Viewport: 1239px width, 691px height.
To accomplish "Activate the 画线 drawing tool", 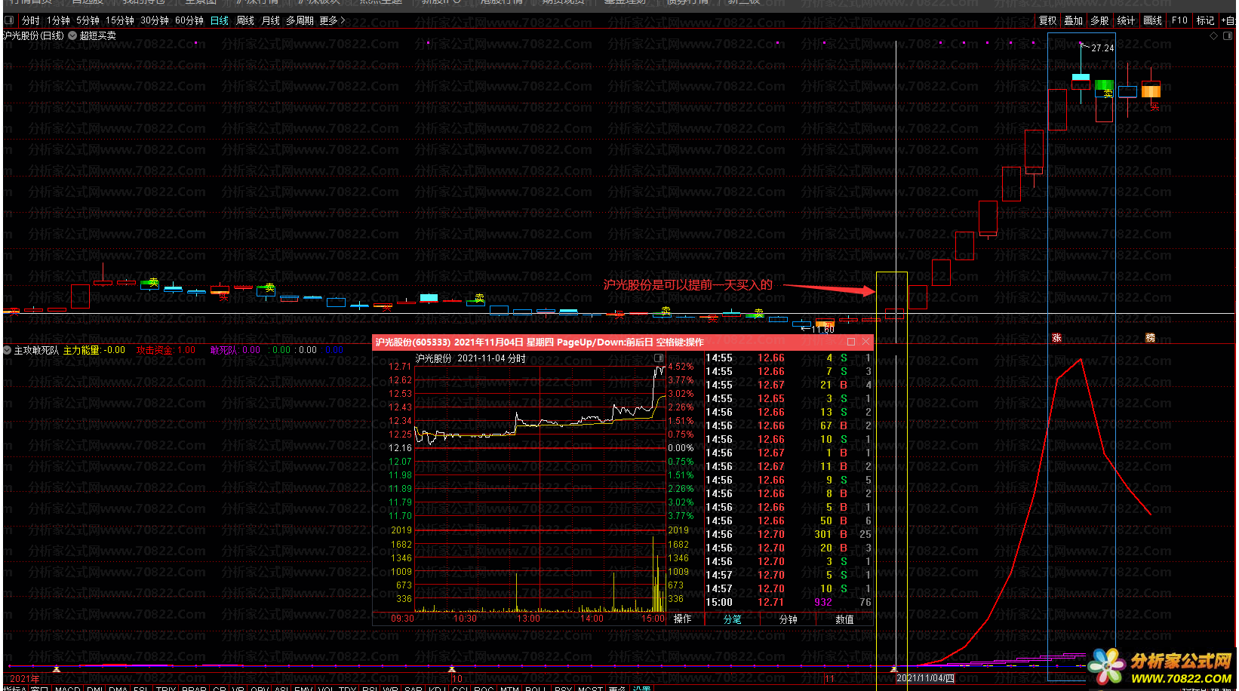I will pyautogui.click(x=1153, y=20).
